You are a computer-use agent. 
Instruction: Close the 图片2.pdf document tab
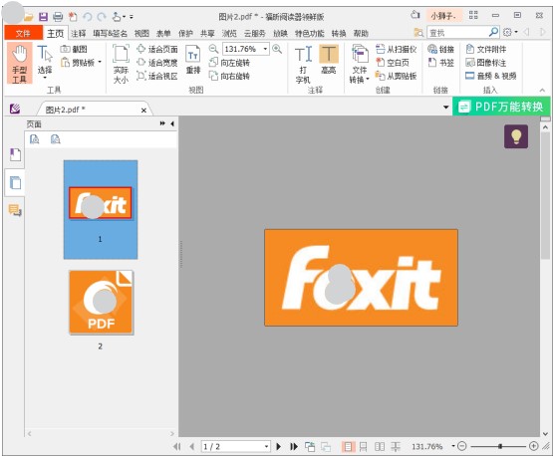pos(143,111)
